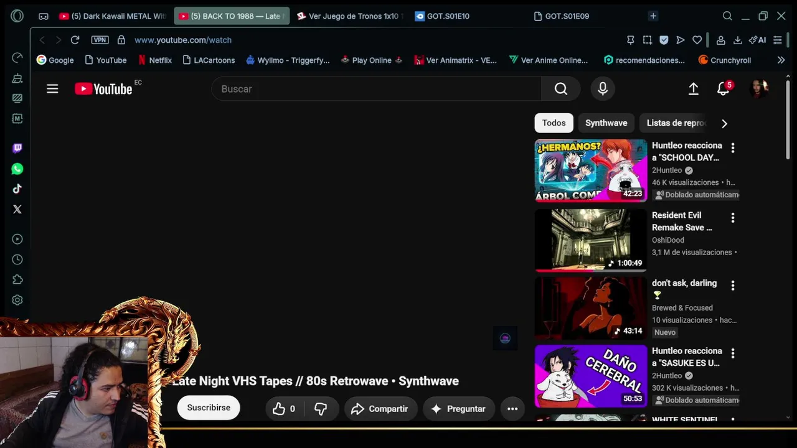Open the Opera main menu logo
The width and height of the screenshot is (797, 448).
click(17, 16)
